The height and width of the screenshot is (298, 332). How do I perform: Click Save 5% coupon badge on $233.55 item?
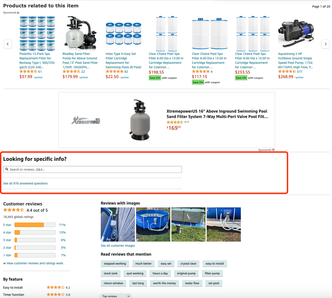pos(241,78)
